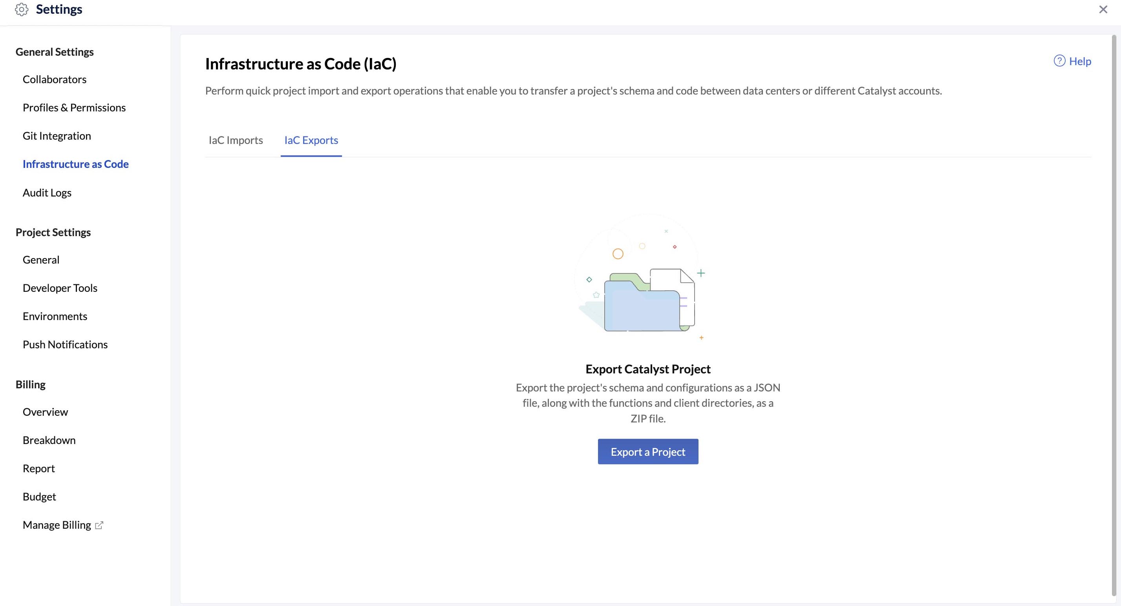The height and width of the screenshot is (606, 1121).
Task: Open Profiles & Permissions settings
Action: [x=74, y=107]
